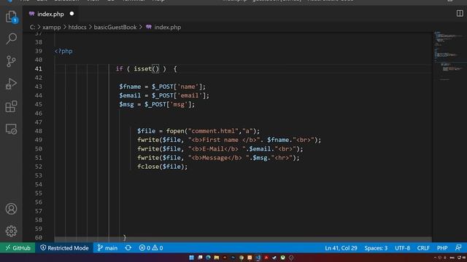Image resolution: width=467 pixels, height=262 pixels.
Task: Click the GitHub remote indicator in status bar
Action: [18, 248]
